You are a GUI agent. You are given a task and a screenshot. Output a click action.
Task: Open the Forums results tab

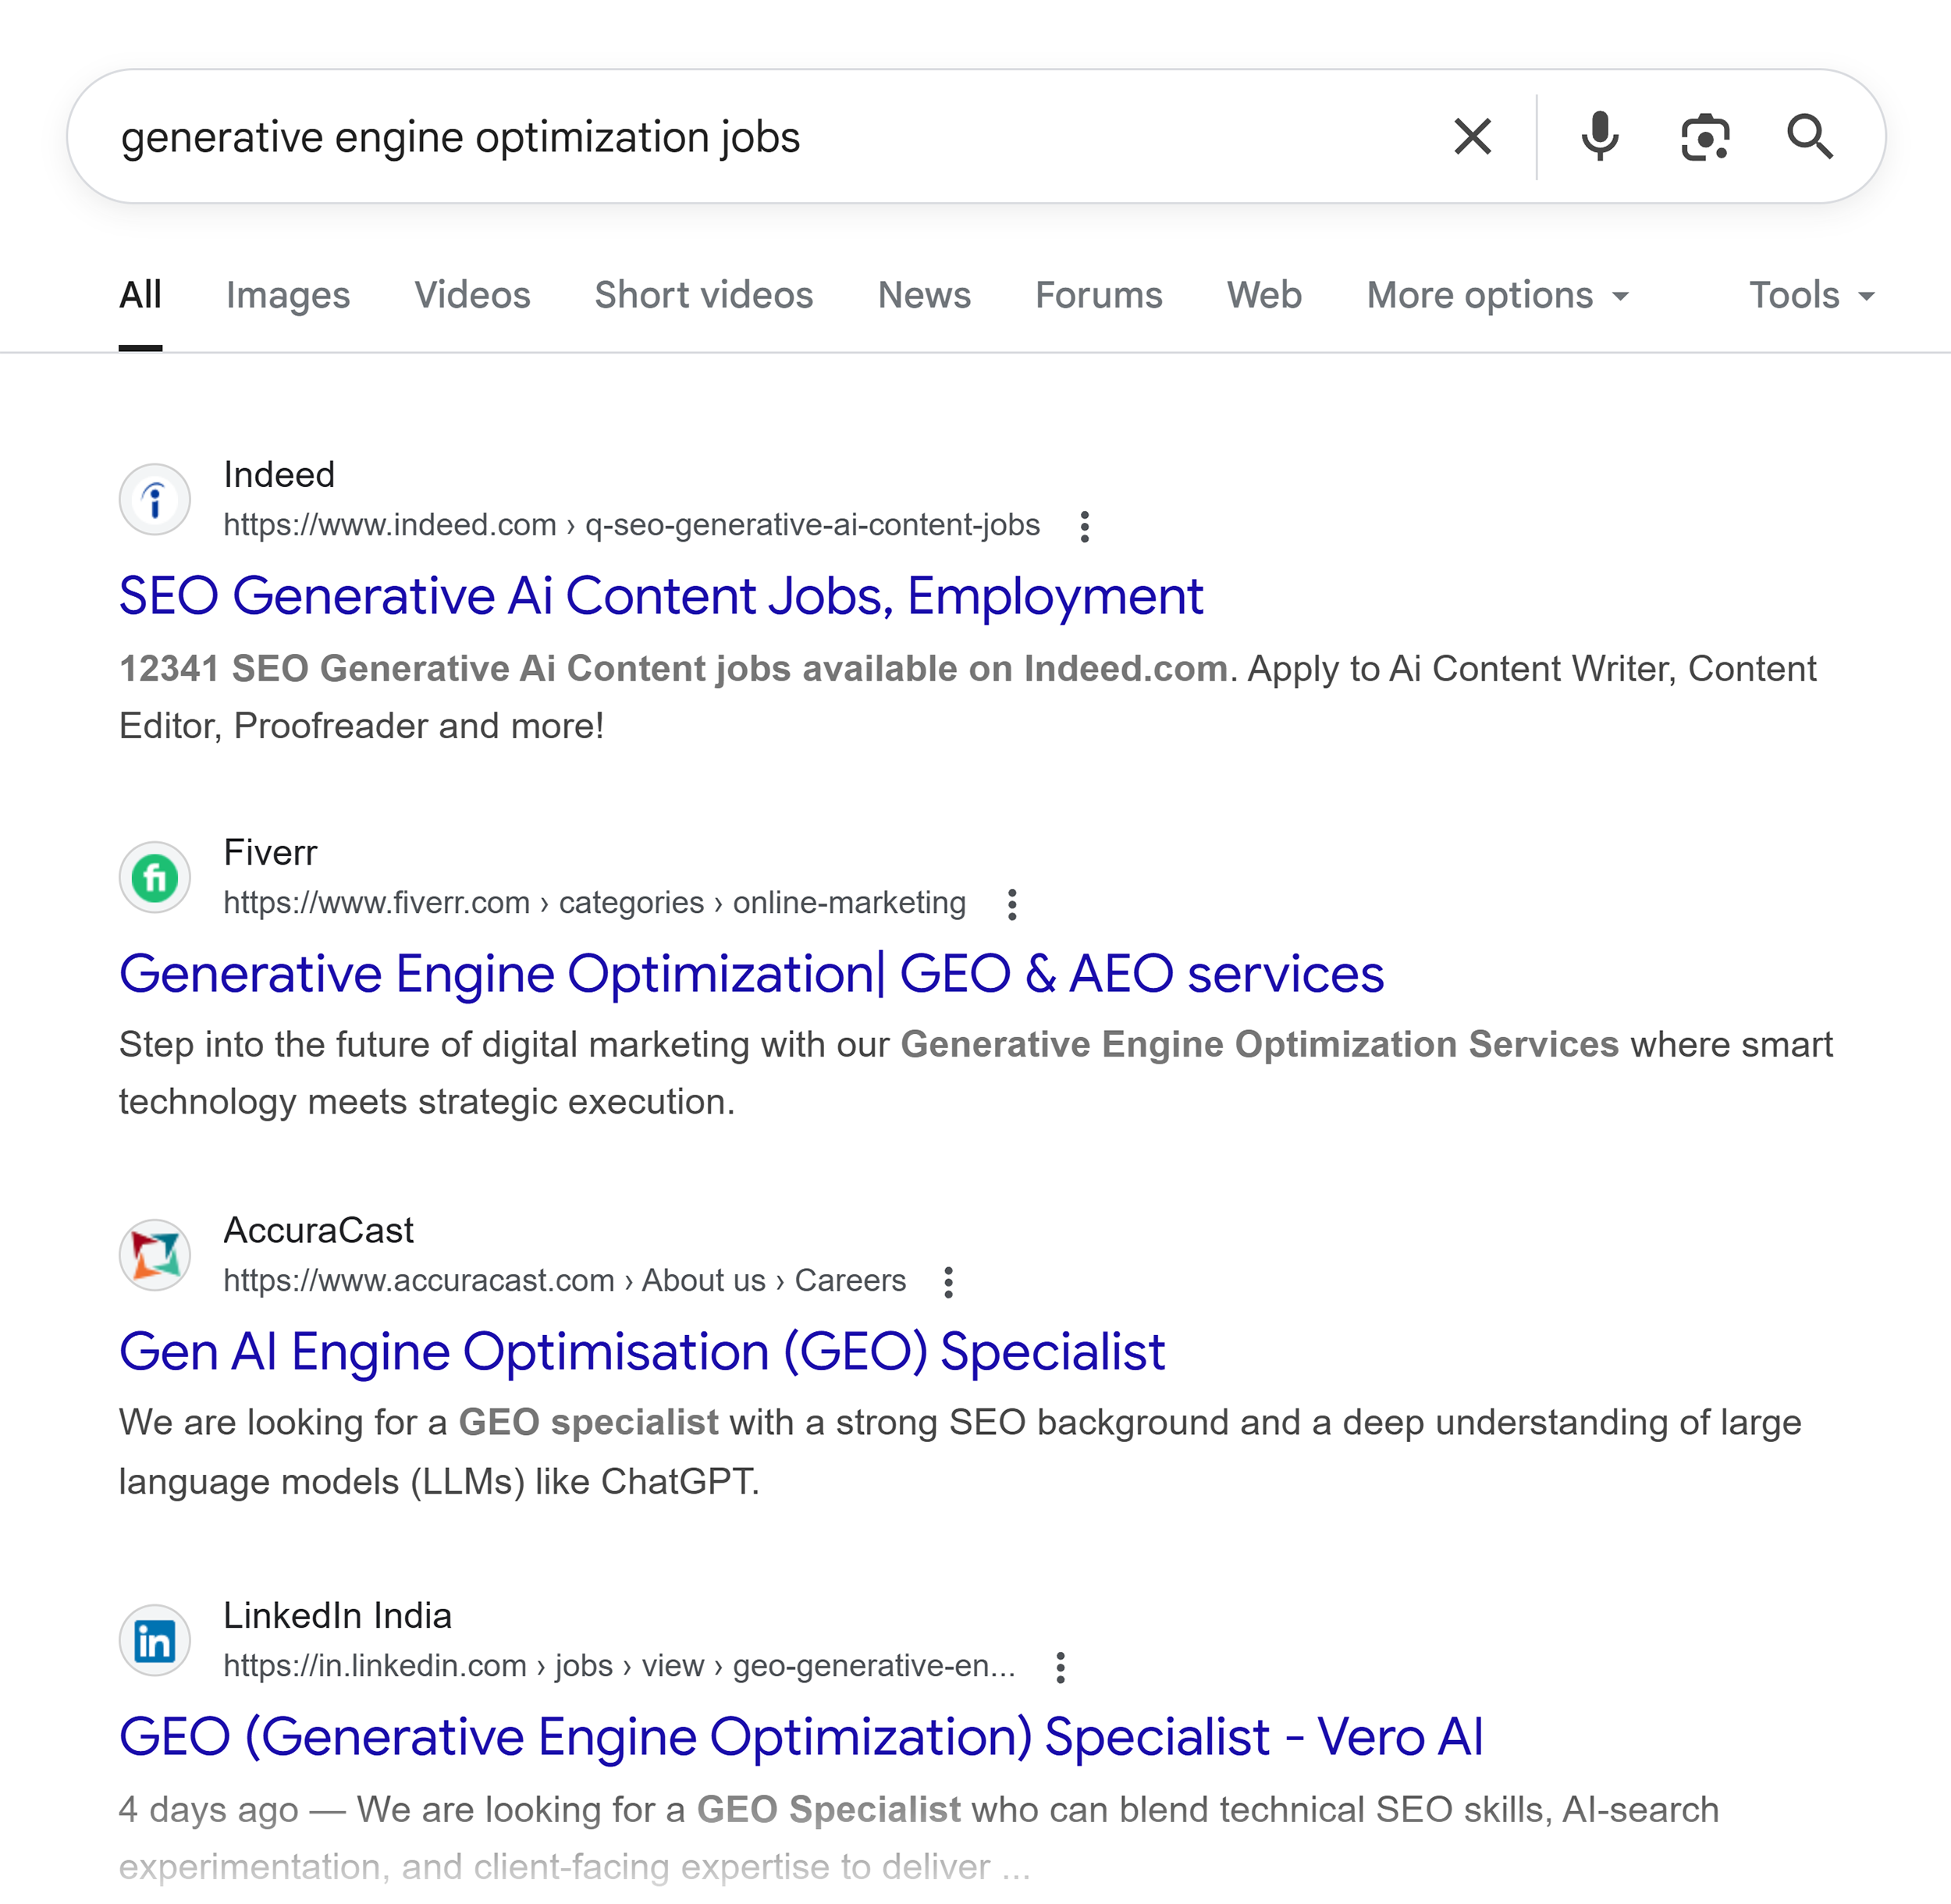pos(1097,294)
